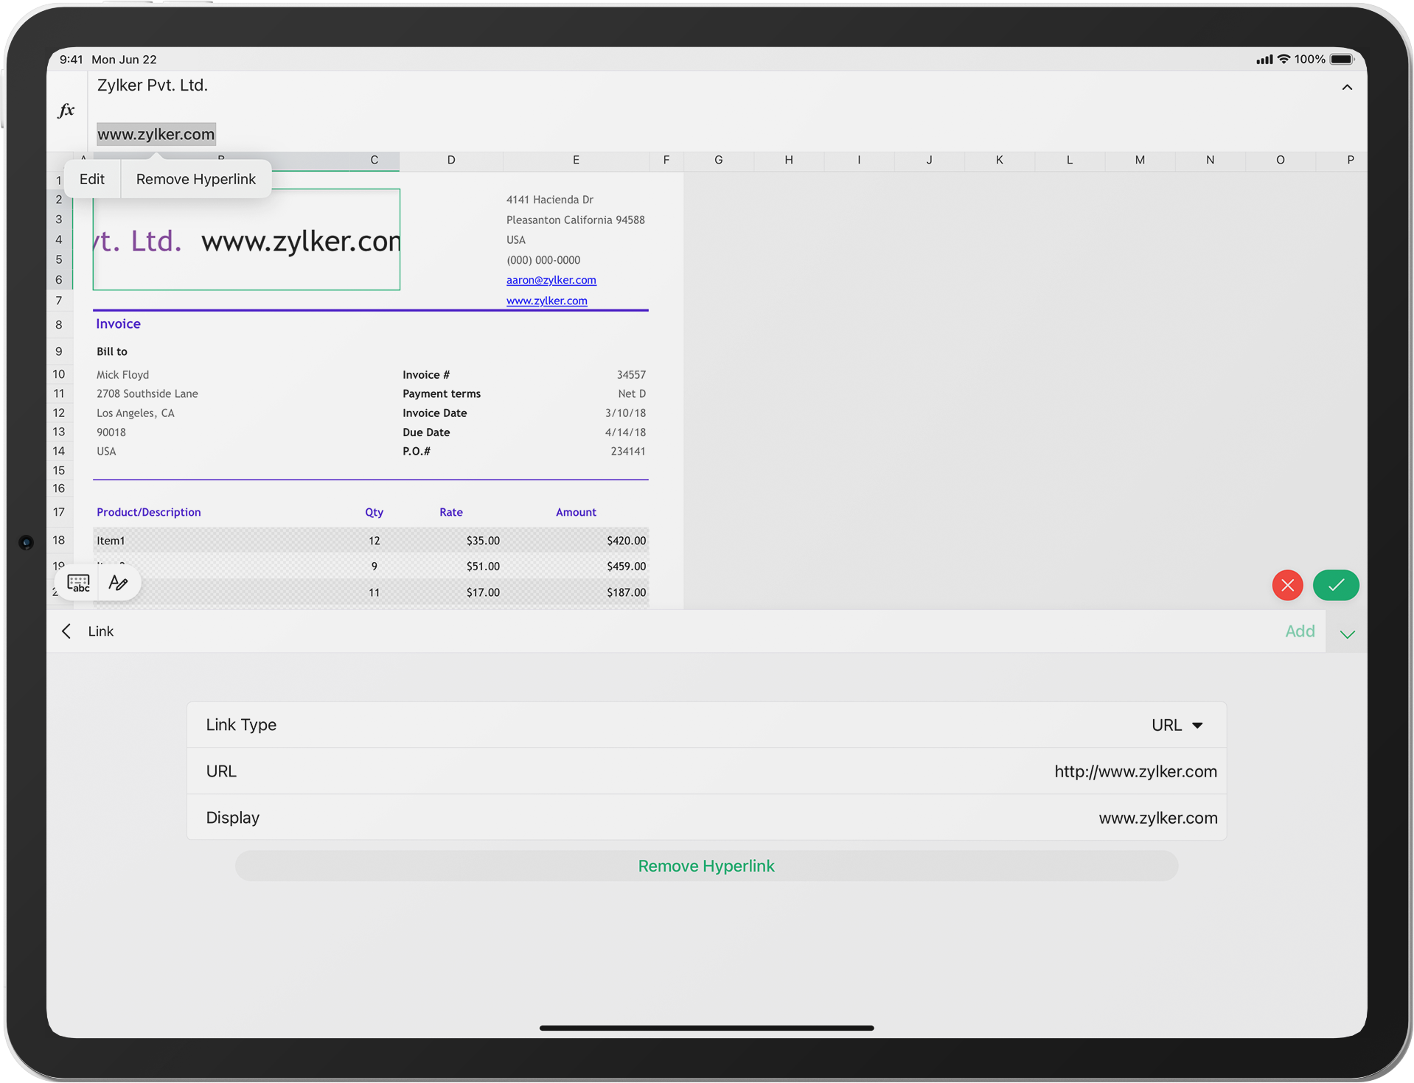Click the 4141 Hacienda Dr address cell
This screenshot has width=1414, height=1083.
click(x=550, y=200)
